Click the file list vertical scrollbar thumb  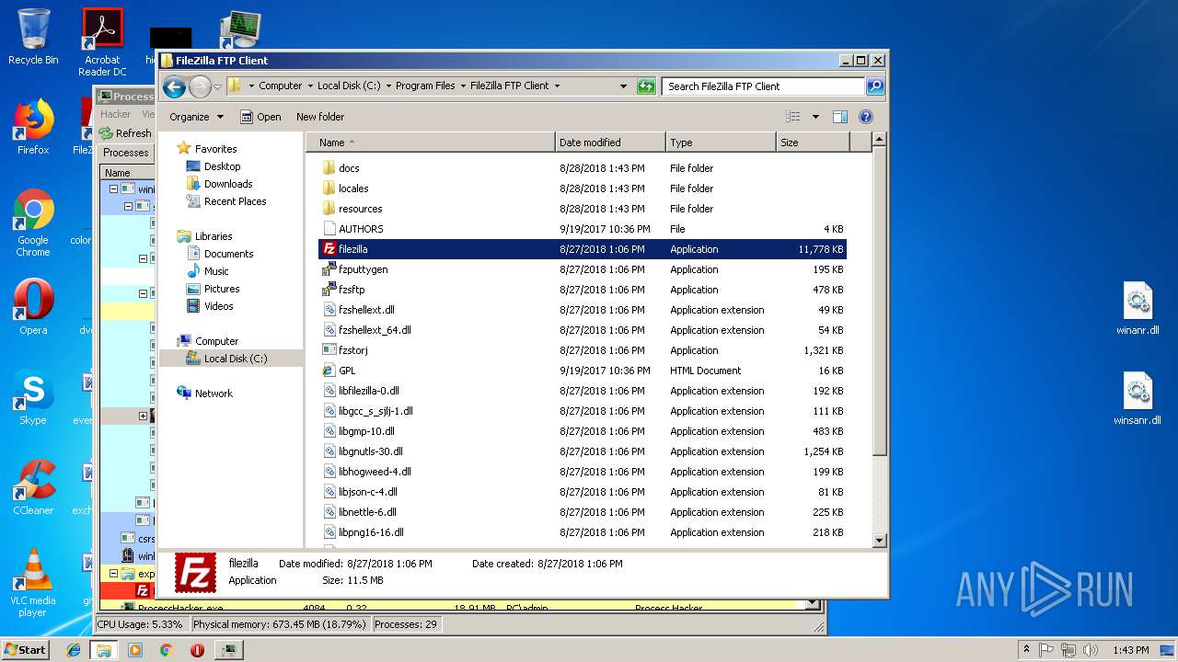pos(879,302)
